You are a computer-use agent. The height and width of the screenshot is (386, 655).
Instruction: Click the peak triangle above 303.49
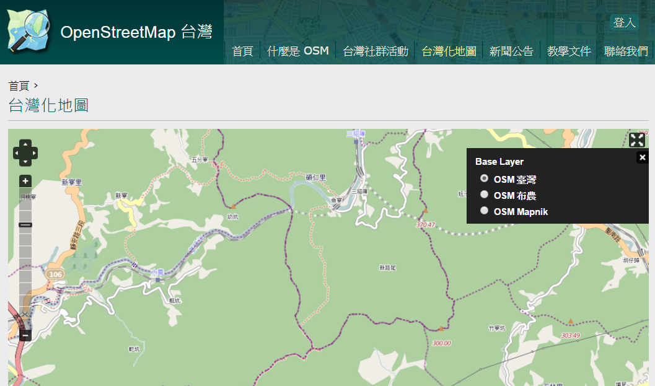click(x=571, y=321)
